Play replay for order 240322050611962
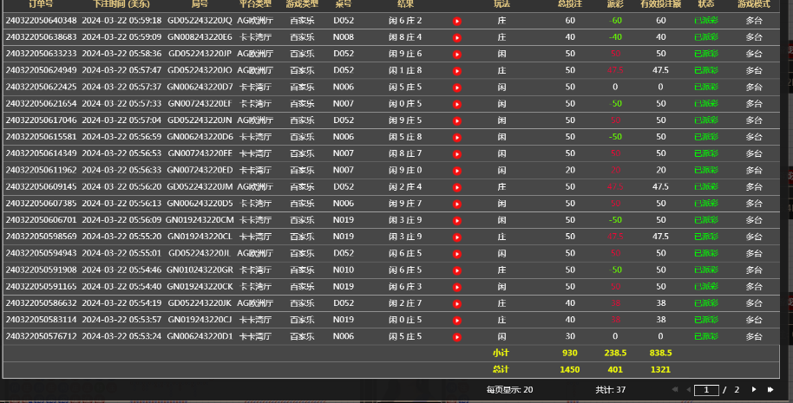This screenshot has width=793, height=403. coord(456,170)
